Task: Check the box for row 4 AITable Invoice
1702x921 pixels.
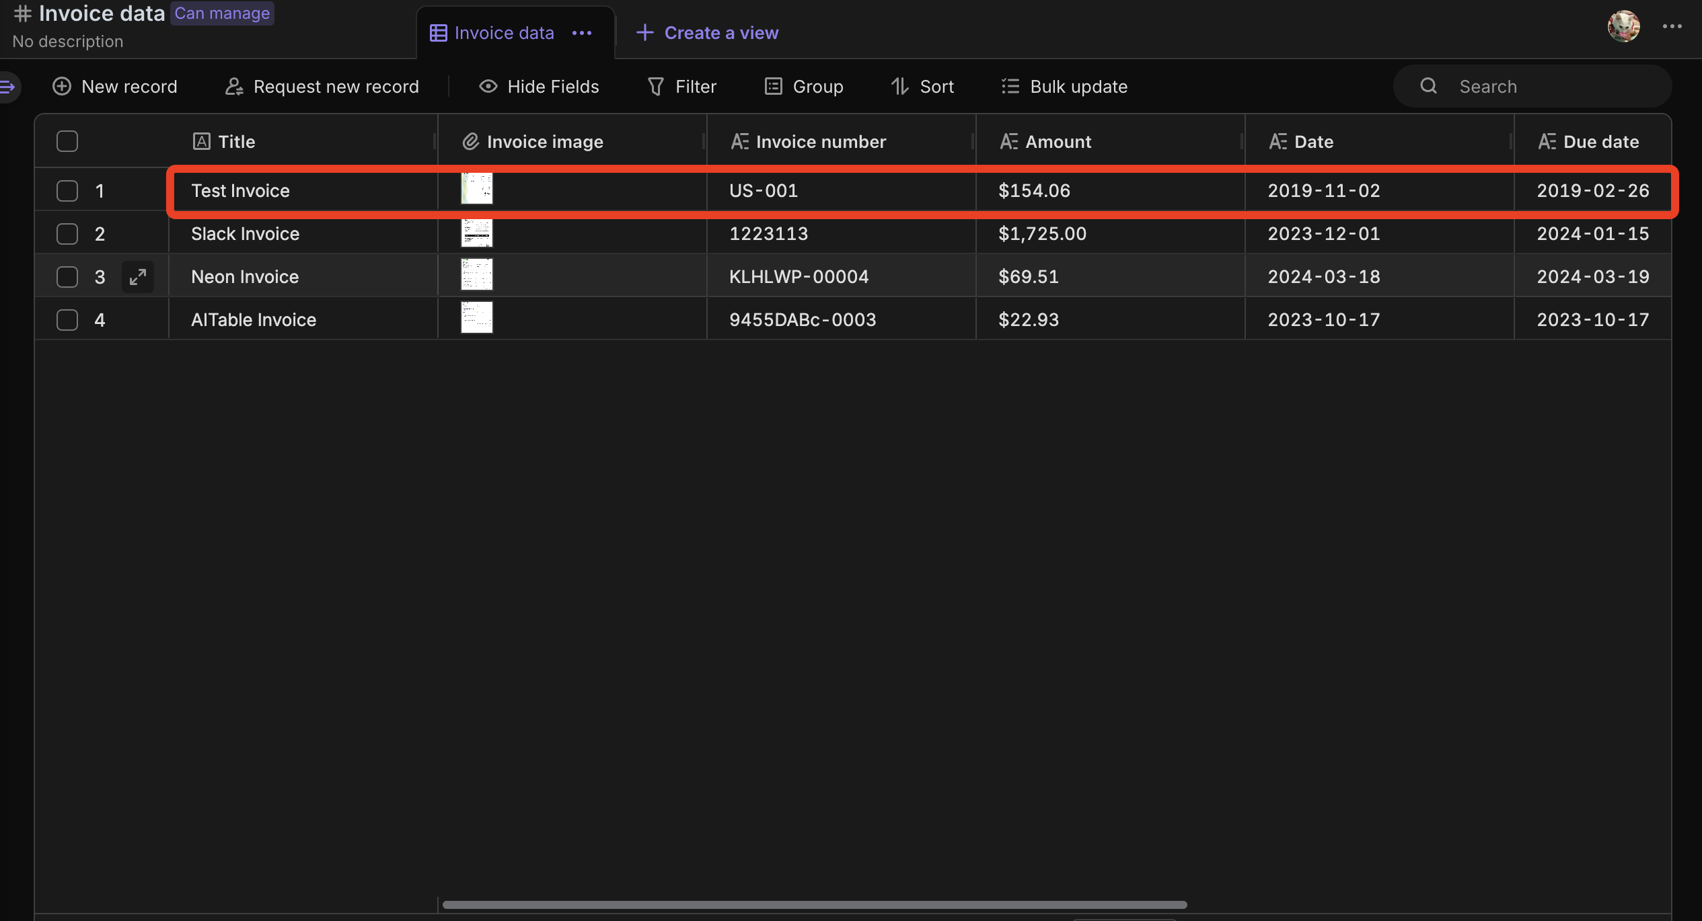Action: (67, 320)
